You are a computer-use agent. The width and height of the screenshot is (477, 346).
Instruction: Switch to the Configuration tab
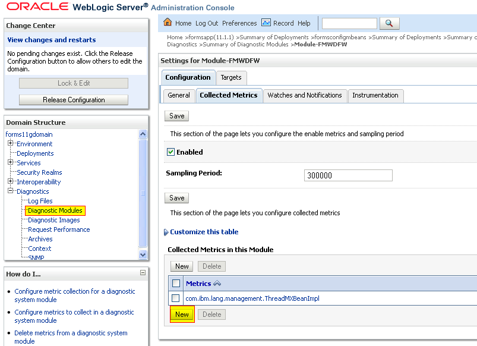coord(188,77)
